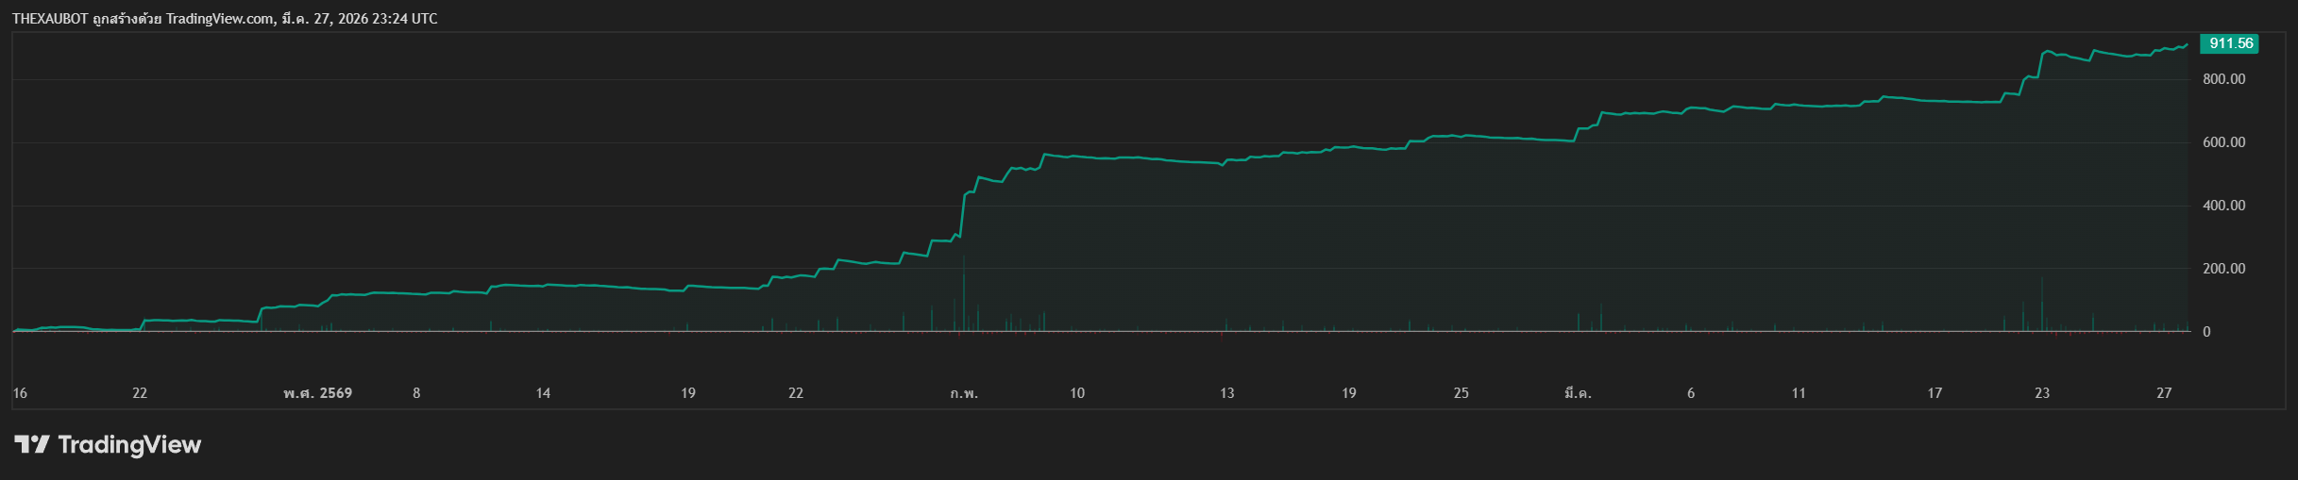Click the 23 date label
The image size is (2298, 480).
(x=2042, y=393)
